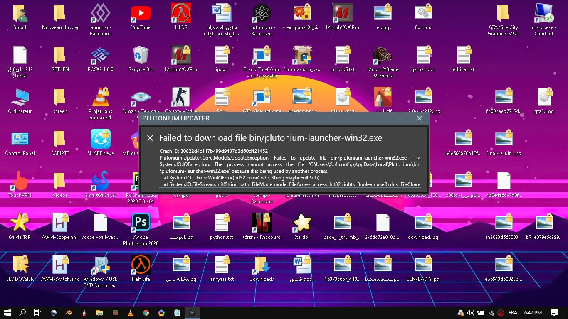The image size is (568, 319).
Task: Open the GTA Vice City Graphics MOD folder
Action: (504, 20)
